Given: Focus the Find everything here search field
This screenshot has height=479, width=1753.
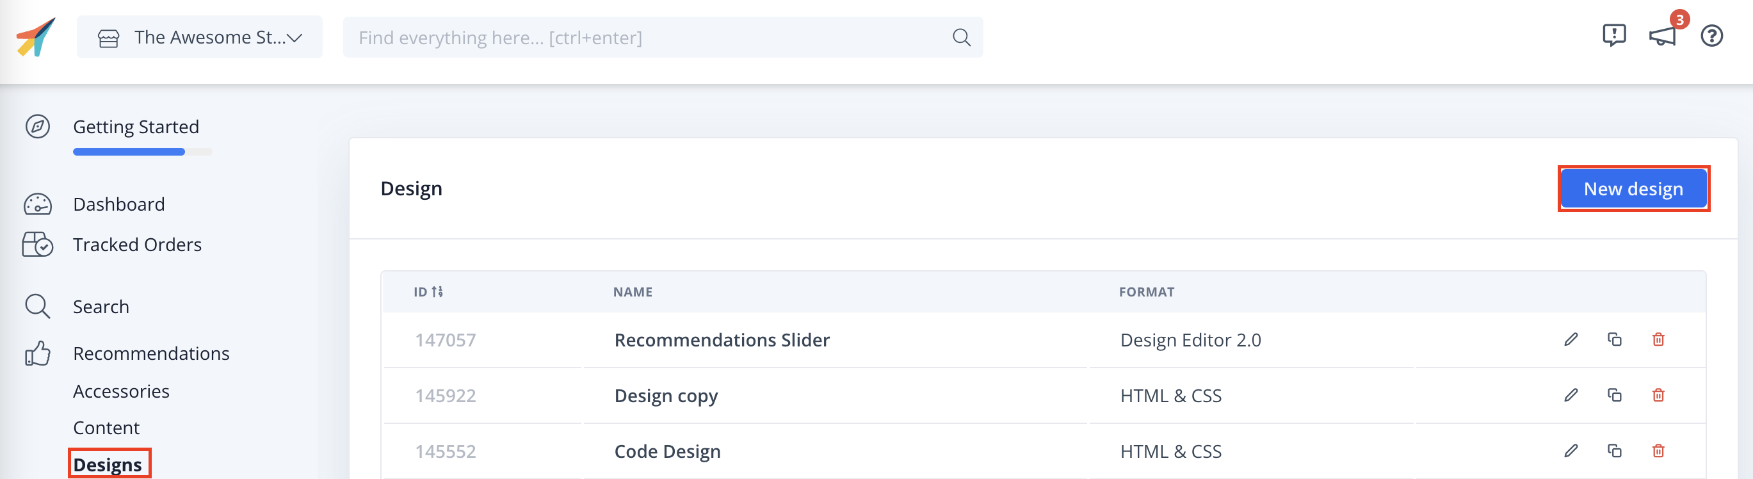Looking at the screenshot, I should point(647,37).
